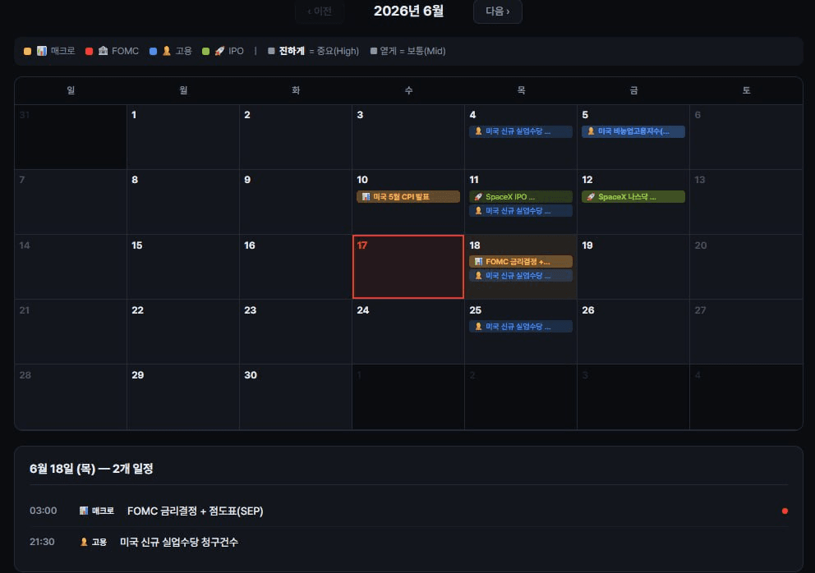The width and height of the screenshot is (815, 573).
Task: Click the rocket icon next to IPO legend
Action: pos(219,51)
